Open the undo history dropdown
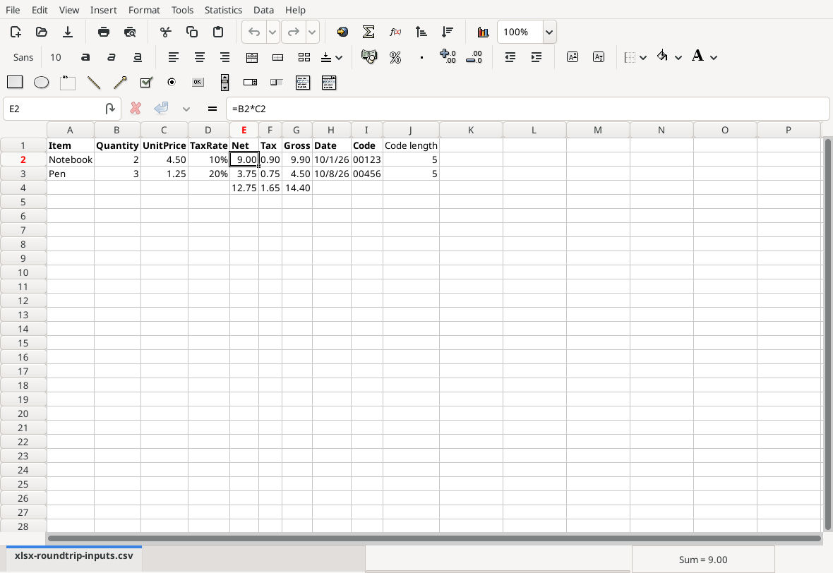The height and width of the screenshot is (573, 833). coord(272,32)
